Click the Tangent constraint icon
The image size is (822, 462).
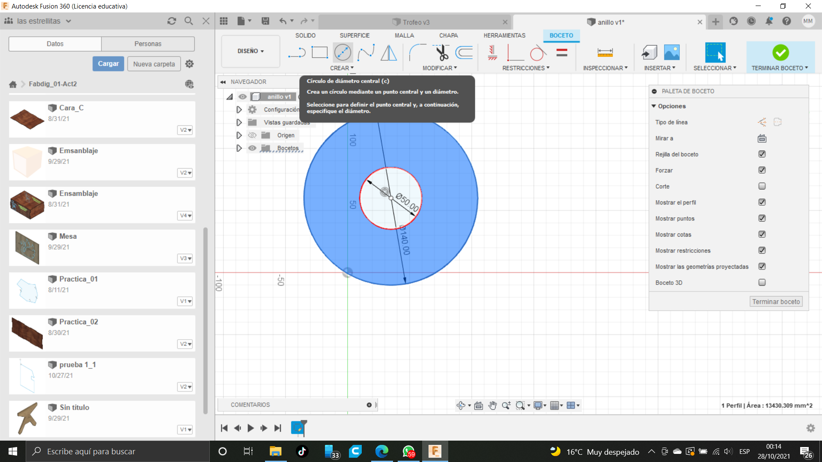tap(538, 53)
